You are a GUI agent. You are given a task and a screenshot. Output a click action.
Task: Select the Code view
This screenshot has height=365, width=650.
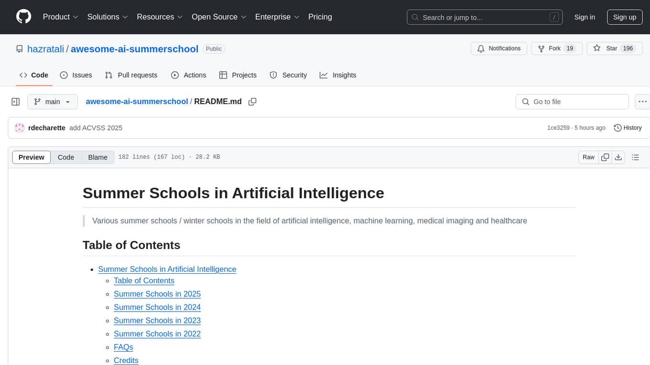(x=66, y=157)
